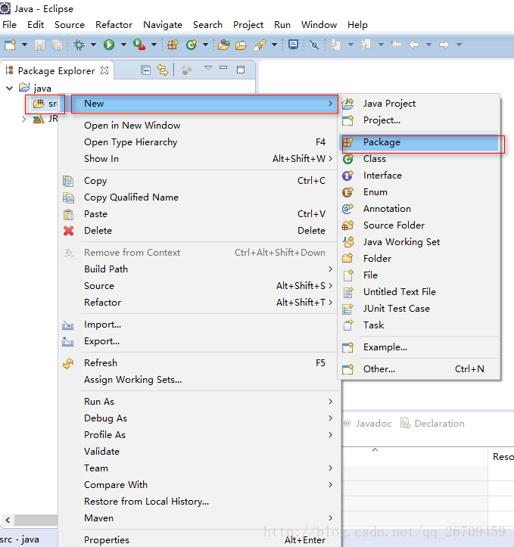The width and height of the screenshot is (514, 547).
Task: Click the console monitor toolbar icon
Action: click(x=293, y=45)
